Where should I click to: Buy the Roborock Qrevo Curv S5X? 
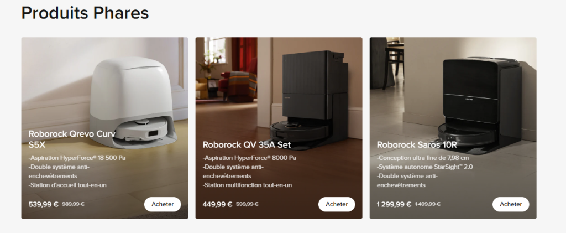click(x=163, y=204)
